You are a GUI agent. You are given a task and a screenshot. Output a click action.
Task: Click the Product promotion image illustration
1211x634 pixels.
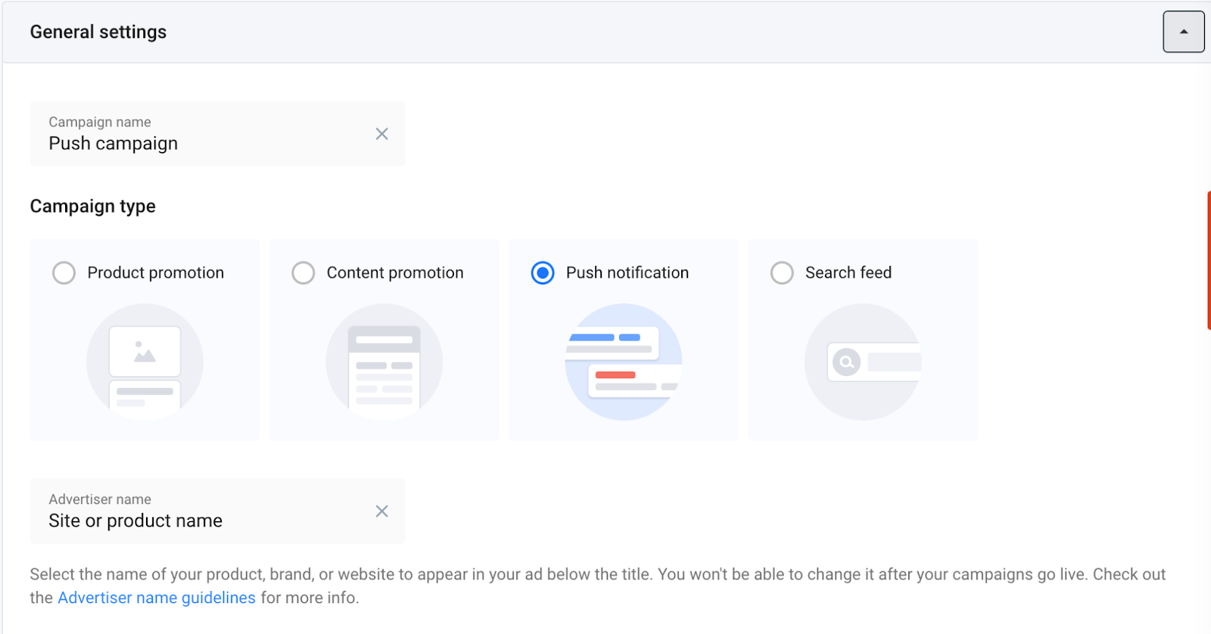pos(145,362)
